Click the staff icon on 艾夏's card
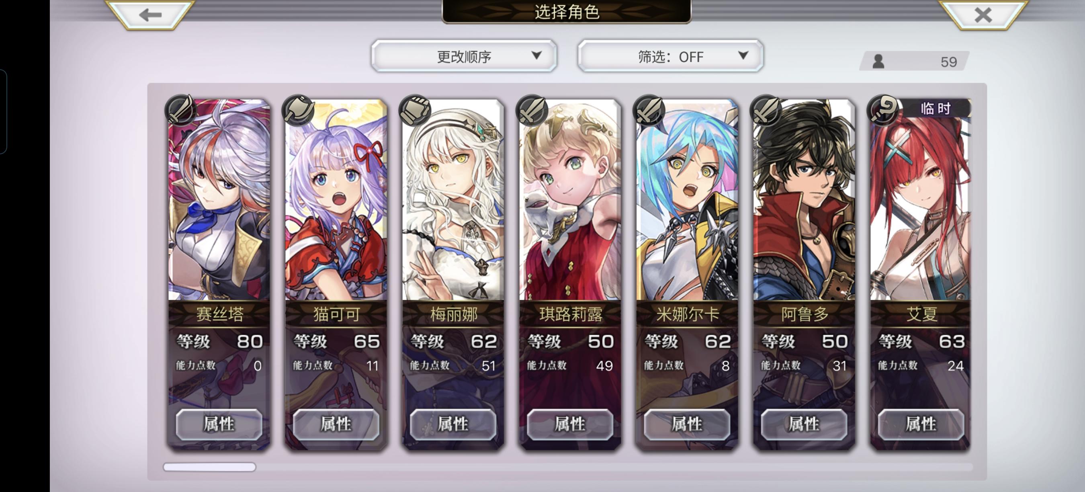Image resolution: width=1085 pixels, height=492 pixels. click(883, 111)
